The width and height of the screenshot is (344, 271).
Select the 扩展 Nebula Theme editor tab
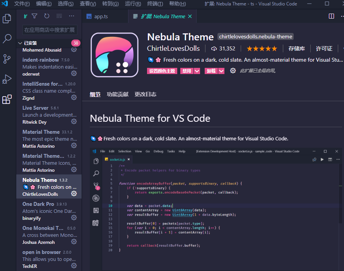coord(163,17)
